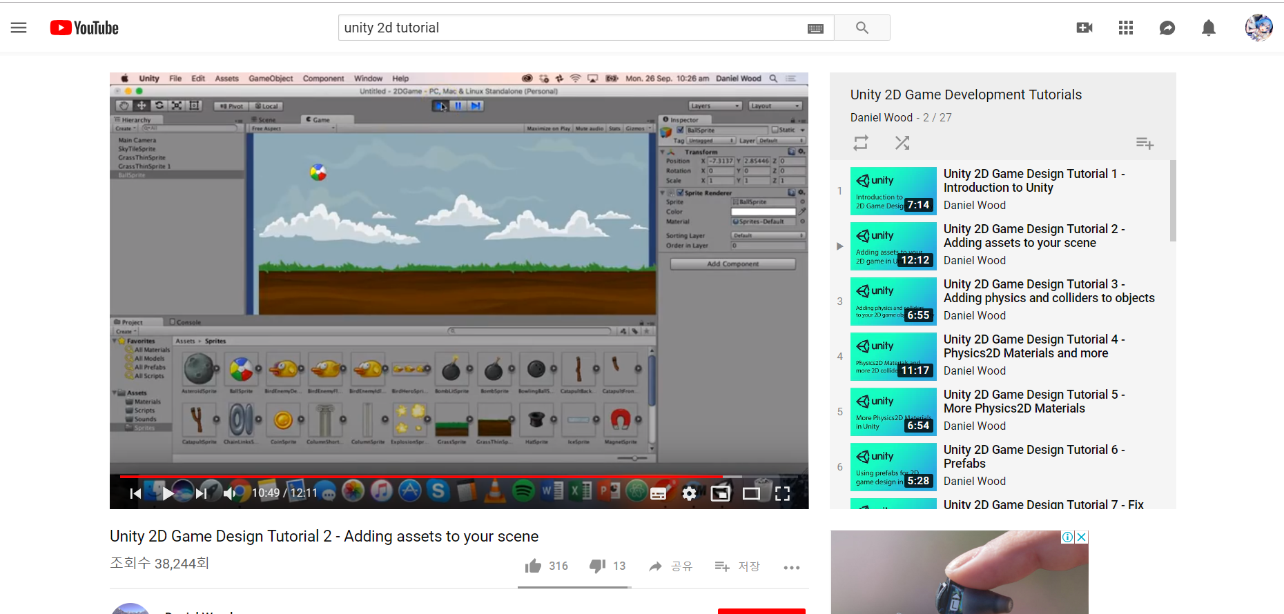The width and height of the screenshot is (1284, 614).
Task: Skip to previous video in player
Action: pos(135,493)
